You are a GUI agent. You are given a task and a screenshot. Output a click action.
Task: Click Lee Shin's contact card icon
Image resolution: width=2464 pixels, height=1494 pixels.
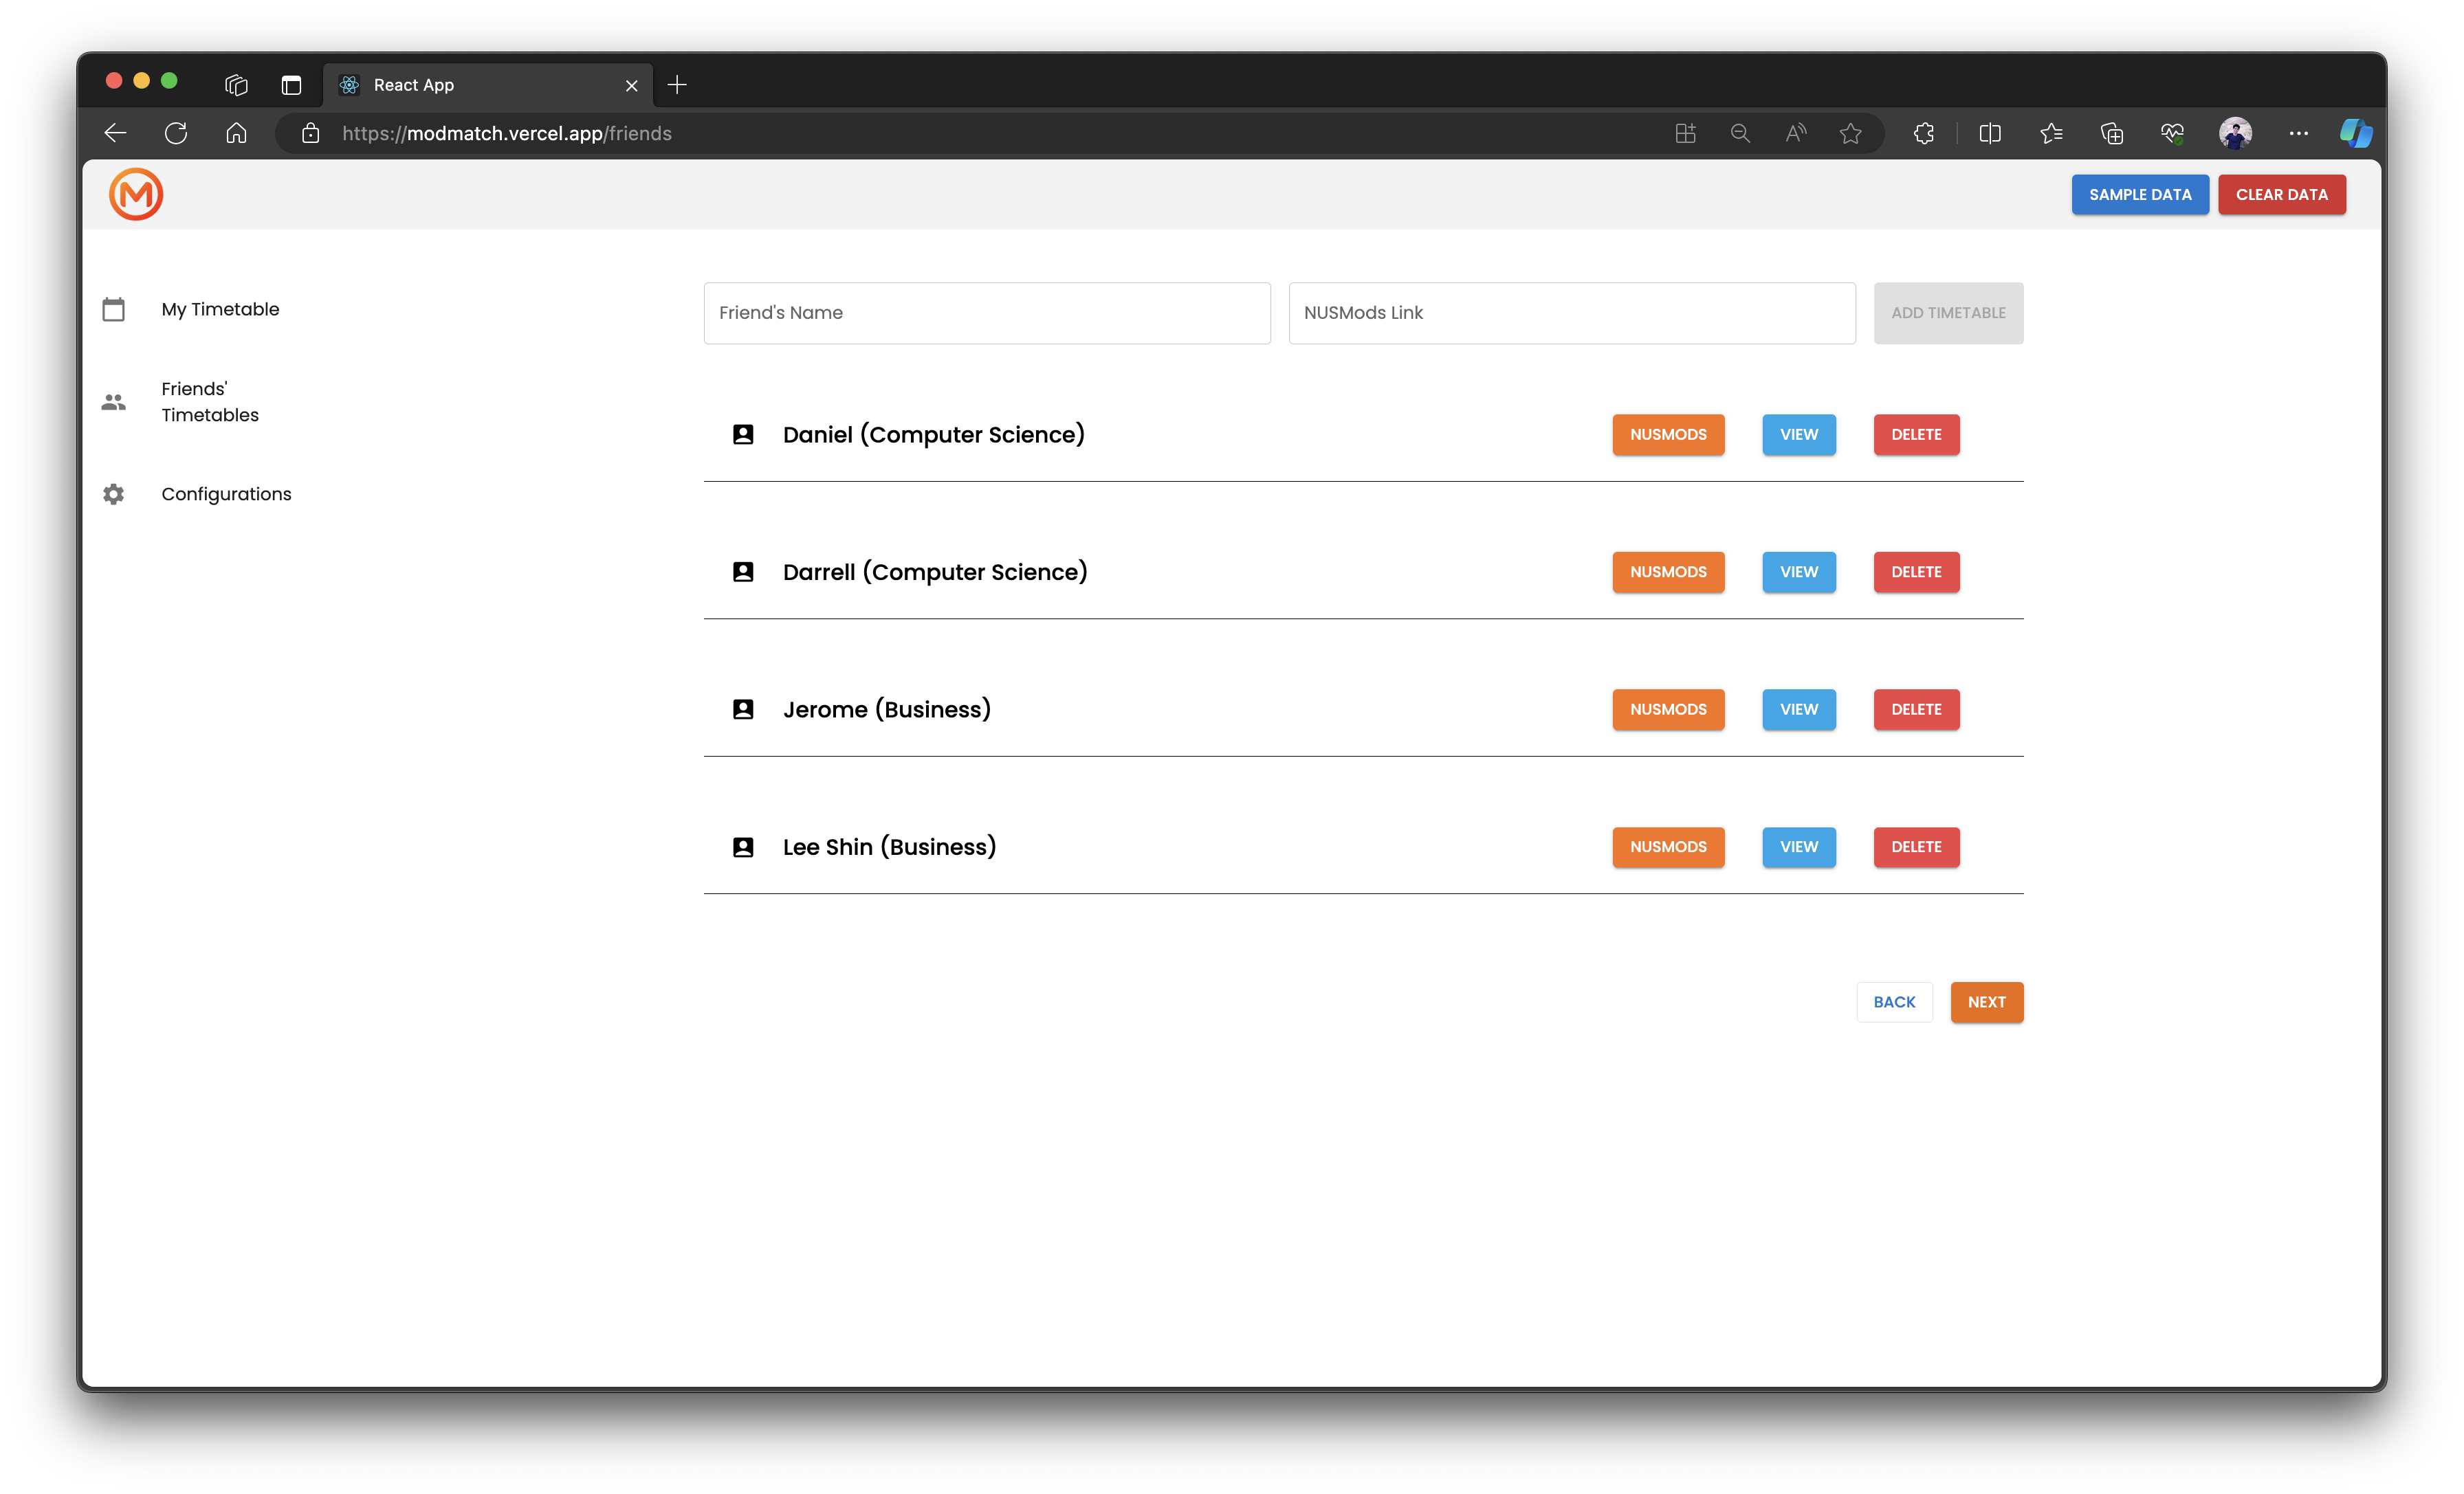click(743, 847)
